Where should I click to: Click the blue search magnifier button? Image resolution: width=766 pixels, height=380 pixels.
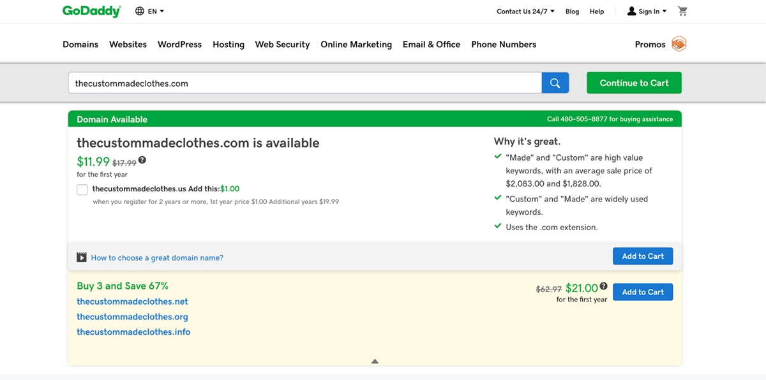pos(555,83)
